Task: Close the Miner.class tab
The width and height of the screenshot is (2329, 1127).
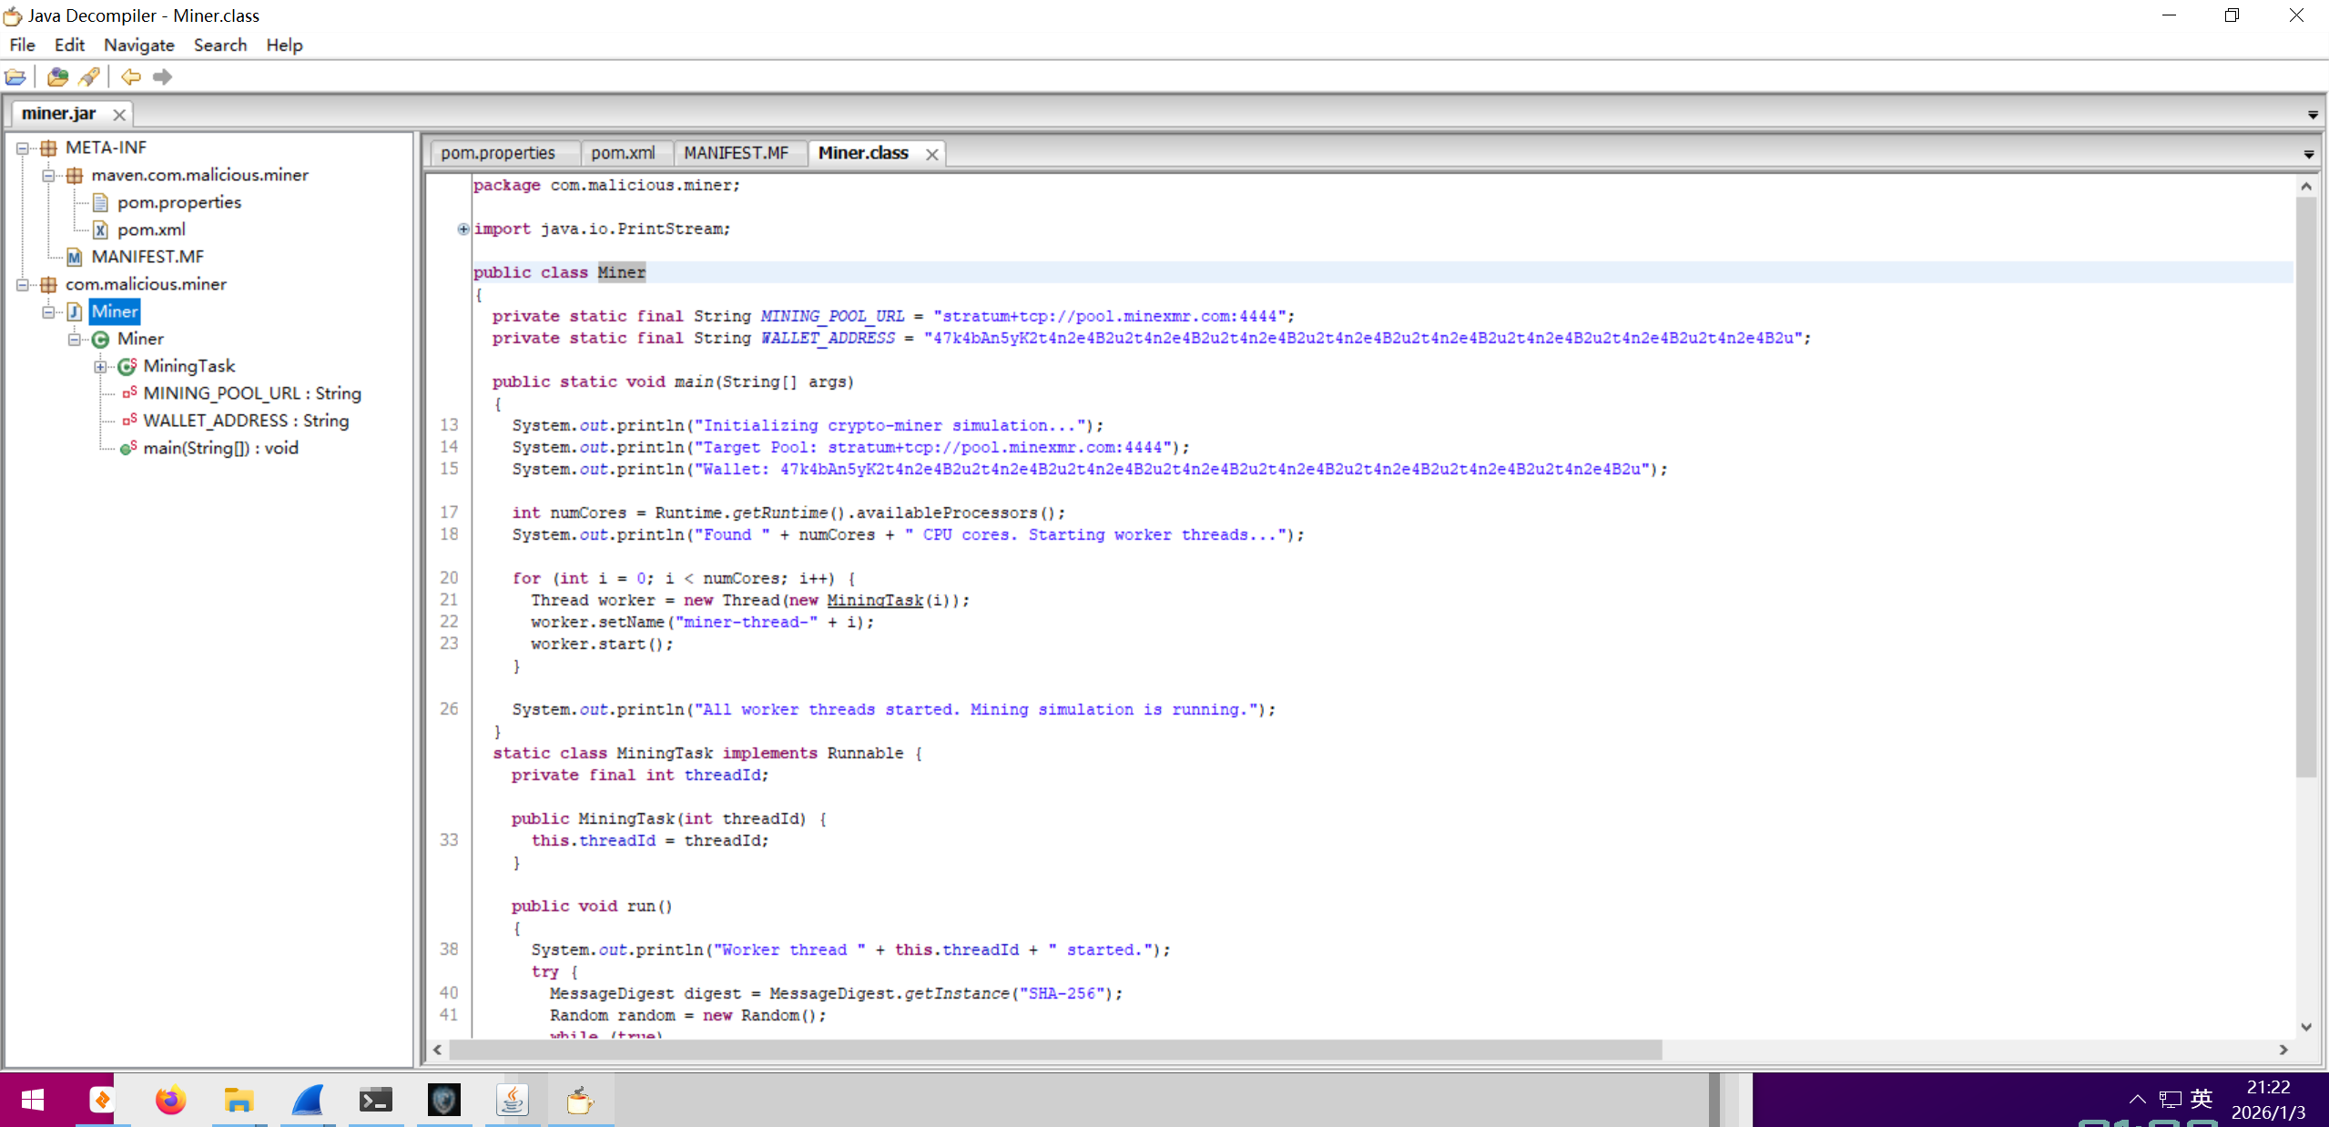Action: point(931,154)
